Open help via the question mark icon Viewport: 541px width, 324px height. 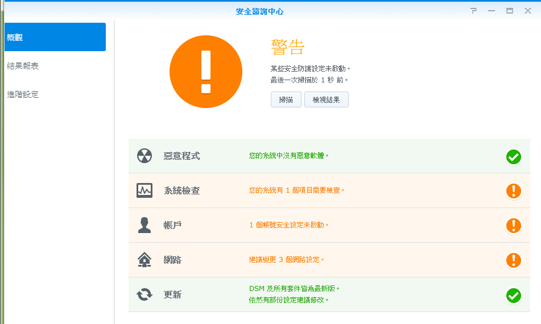(473, 11)
